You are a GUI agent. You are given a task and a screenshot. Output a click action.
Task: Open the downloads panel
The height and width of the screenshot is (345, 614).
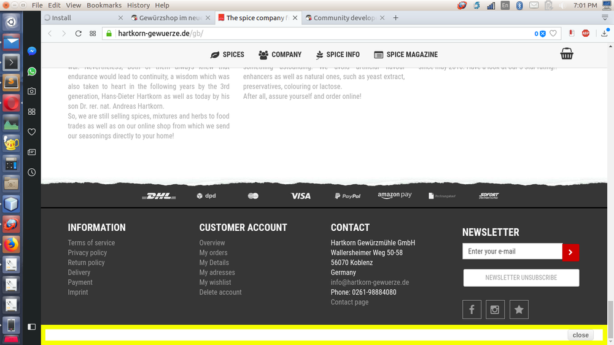(605, 33)
